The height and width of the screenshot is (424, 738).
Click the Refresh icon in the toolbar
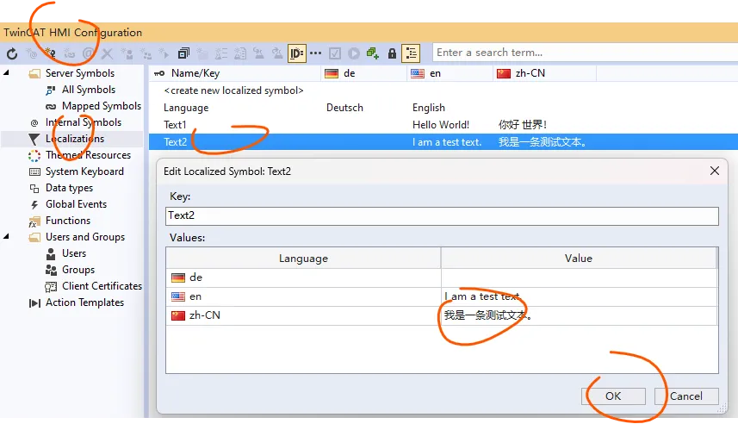12,53
